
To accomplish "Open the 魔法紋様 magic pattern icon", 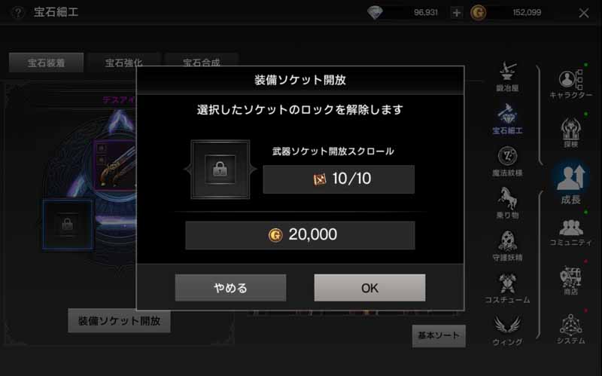I will click(507, 161).
